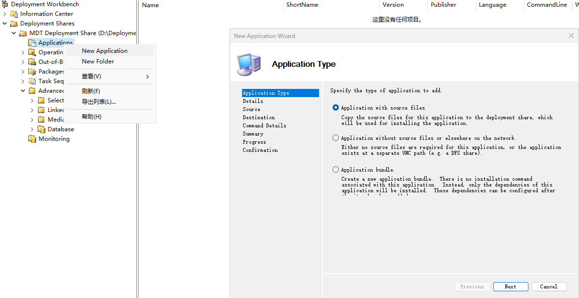The height and width of the screenshot is (298, 579).
Task: Open the 查看(V) submenu
Action: tap(91, 76)
